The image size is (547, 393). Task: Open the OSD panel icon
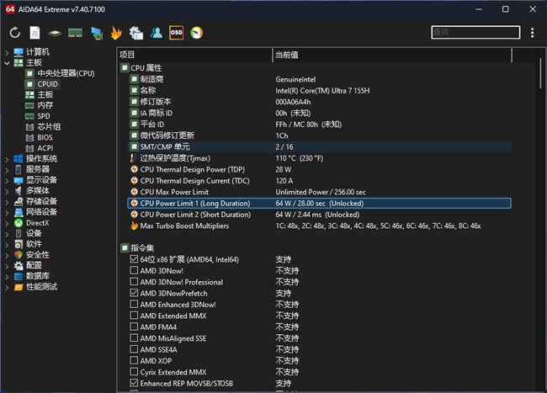click(x=176, y=33)
